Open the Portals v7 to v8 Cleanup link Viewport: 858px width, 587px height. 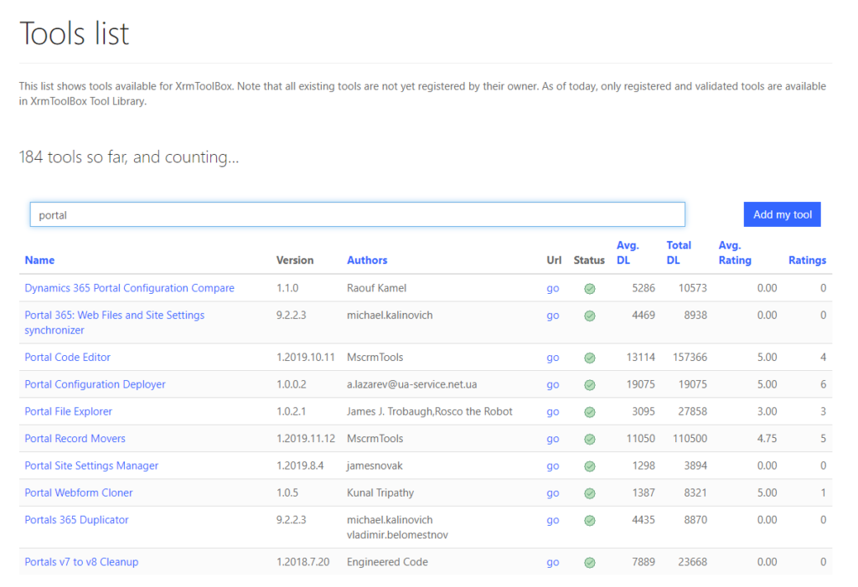(x=81, y=562)
